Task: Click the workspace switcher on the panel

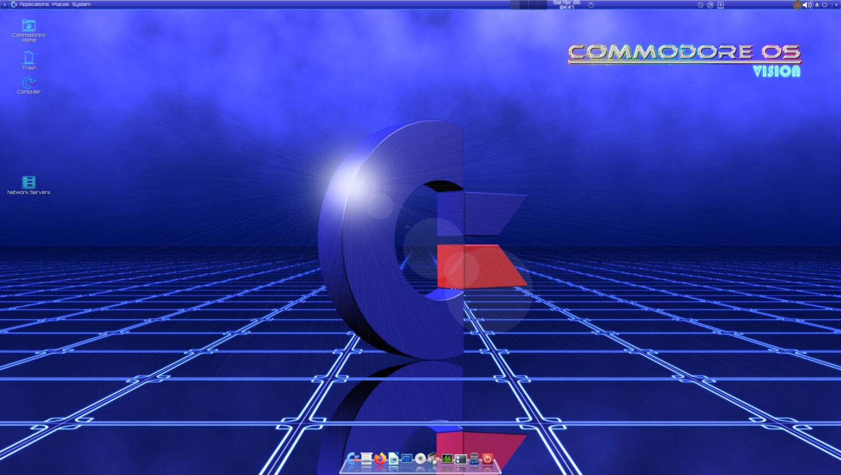Action: 528,4
